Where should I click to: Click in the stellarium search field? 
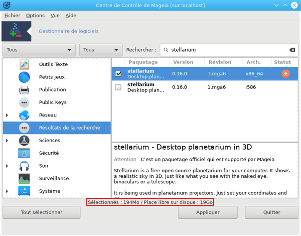point(229,50)
